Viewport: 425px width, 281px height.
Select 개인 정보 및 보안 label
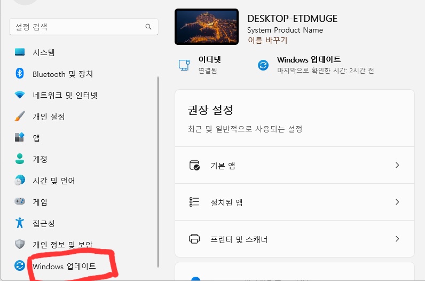[62, 245]
